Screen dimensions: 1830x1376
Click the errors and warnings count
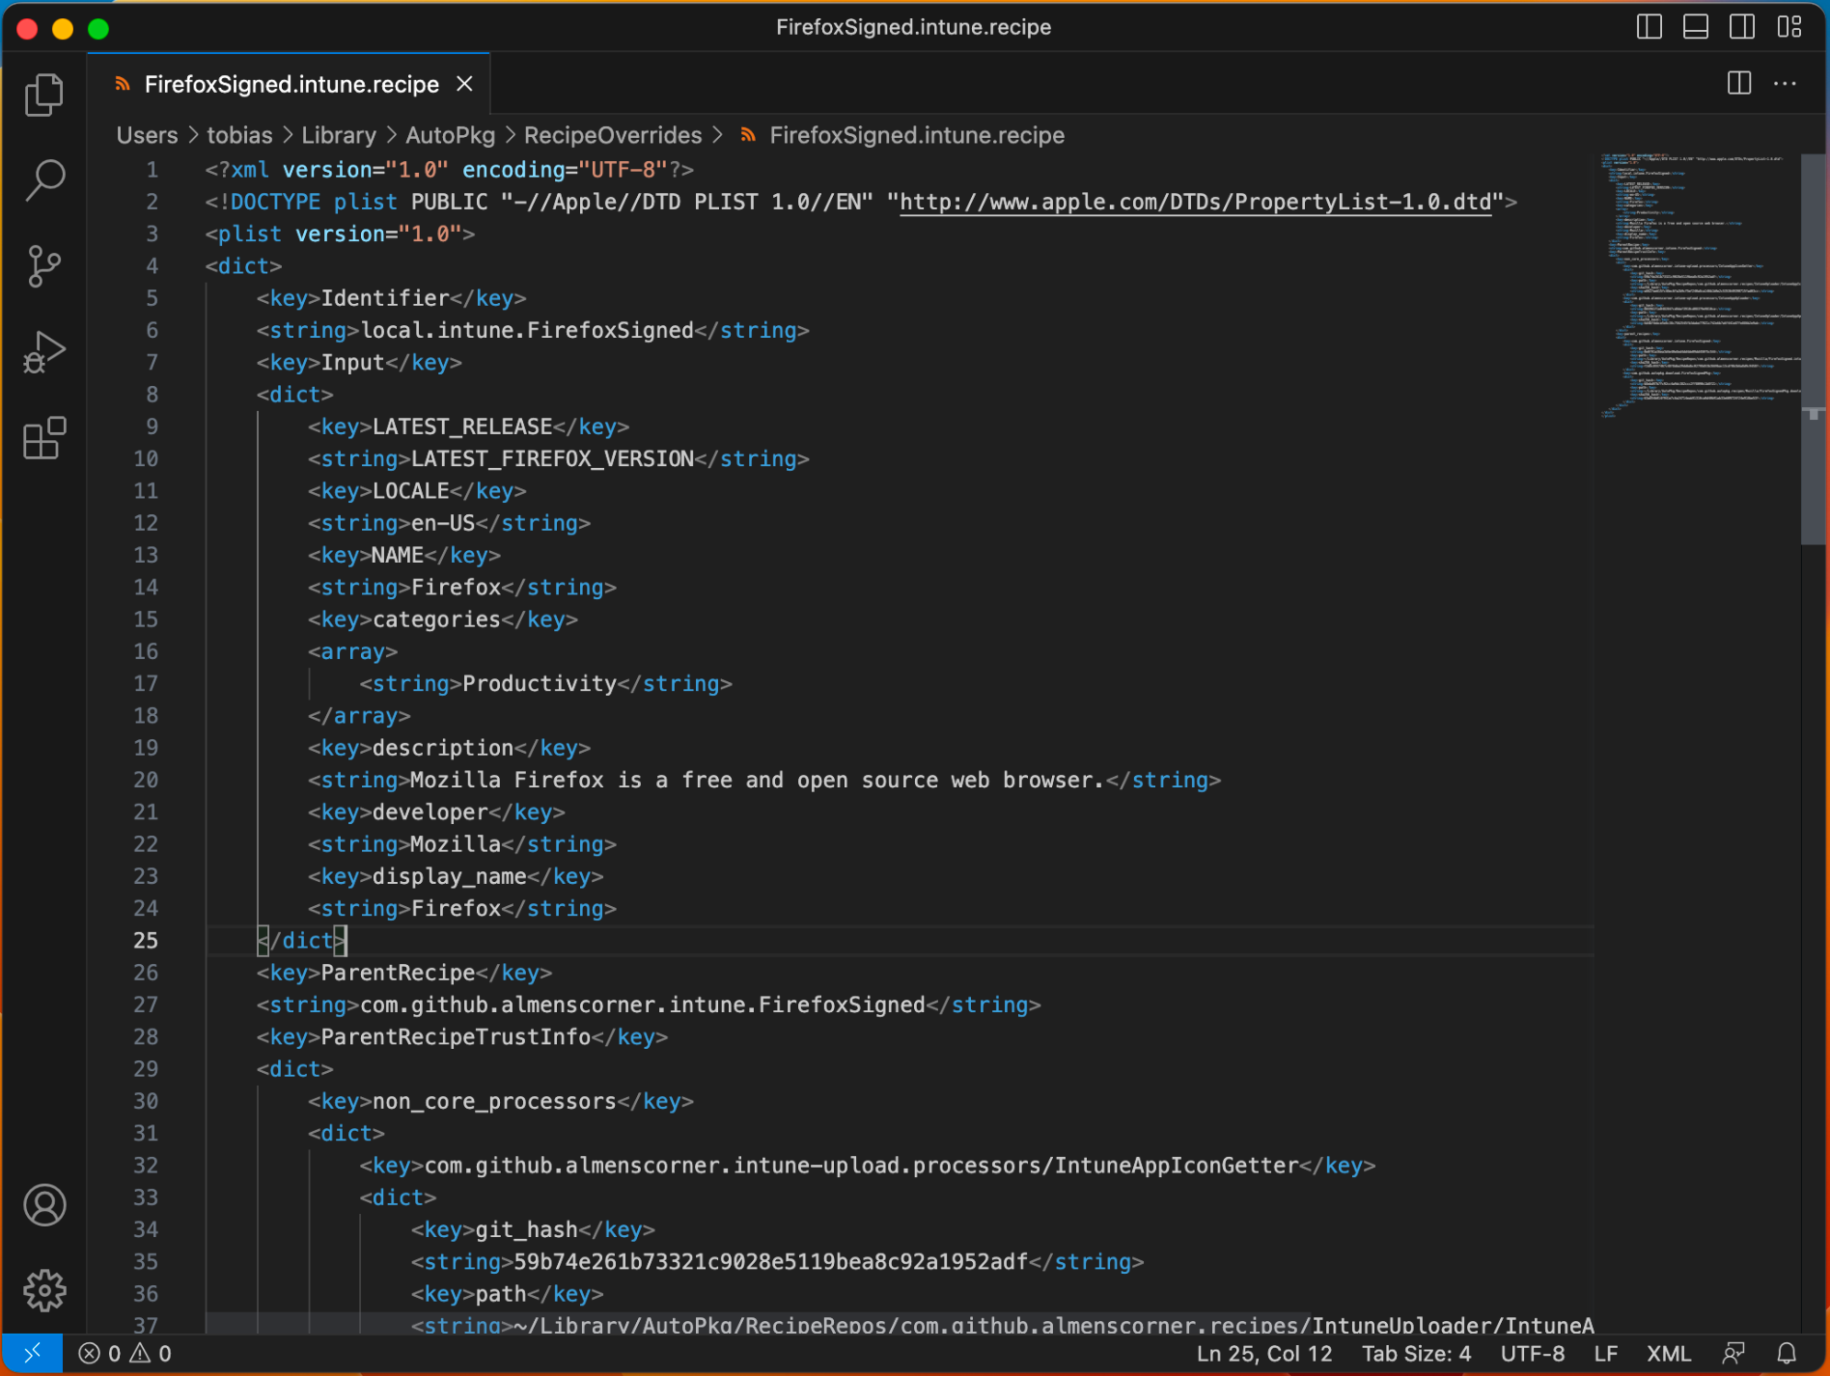pos(125,1354)
